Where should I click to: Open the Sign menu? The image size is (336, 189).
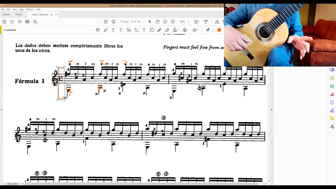point(22,9)
